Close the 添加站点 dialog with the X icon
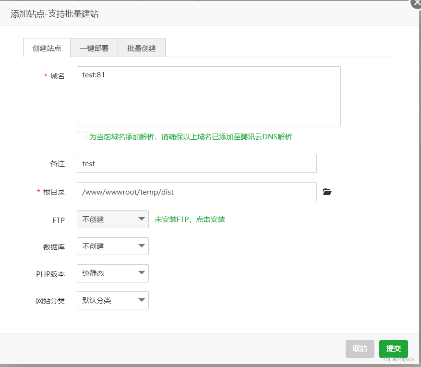Image resolution: width=421 pixels, height=367 pixels. [416, 4]
